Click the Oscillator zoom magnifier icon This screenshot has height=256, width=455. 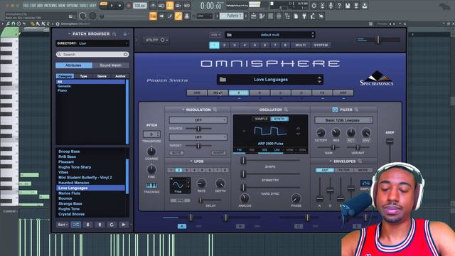point(286,110)
